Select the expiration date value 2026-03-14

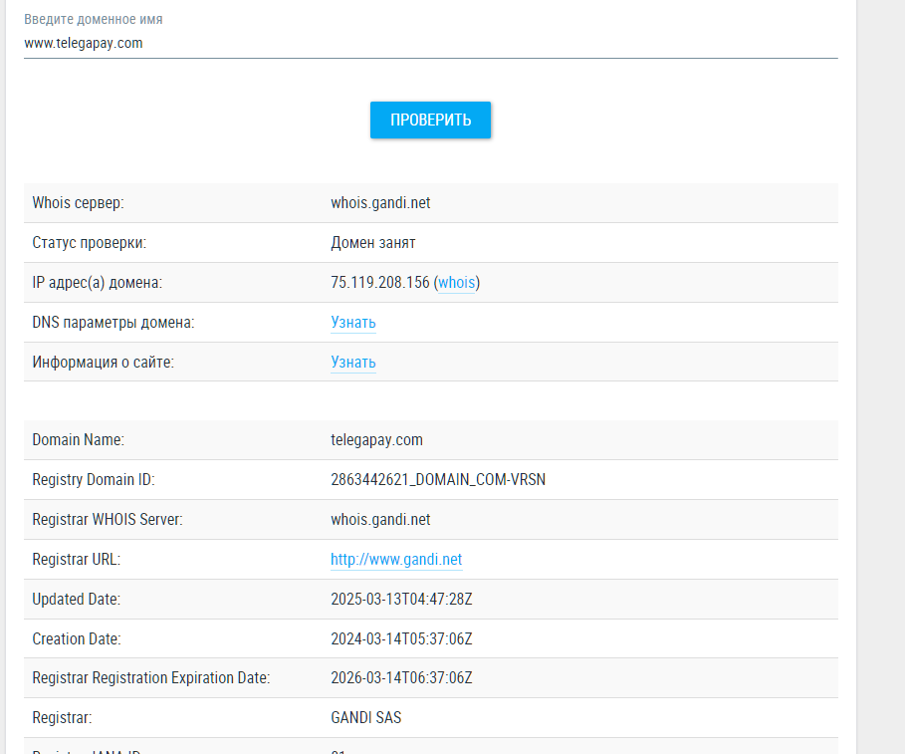[x=400, y=678]
